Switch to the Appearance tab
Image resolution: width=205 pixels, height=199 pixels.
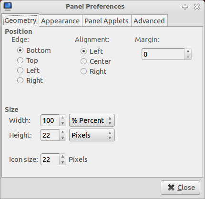click(61, 21)
